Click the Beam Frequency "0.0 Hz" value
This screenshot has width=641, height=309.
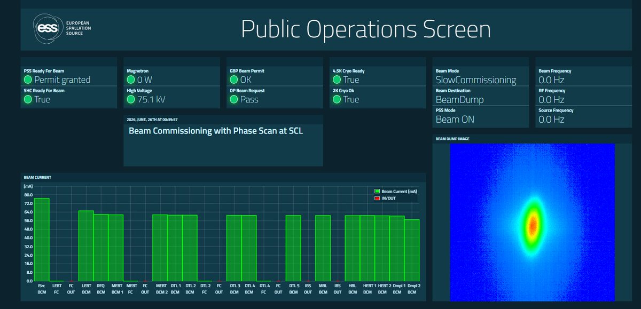click(552, 80)
